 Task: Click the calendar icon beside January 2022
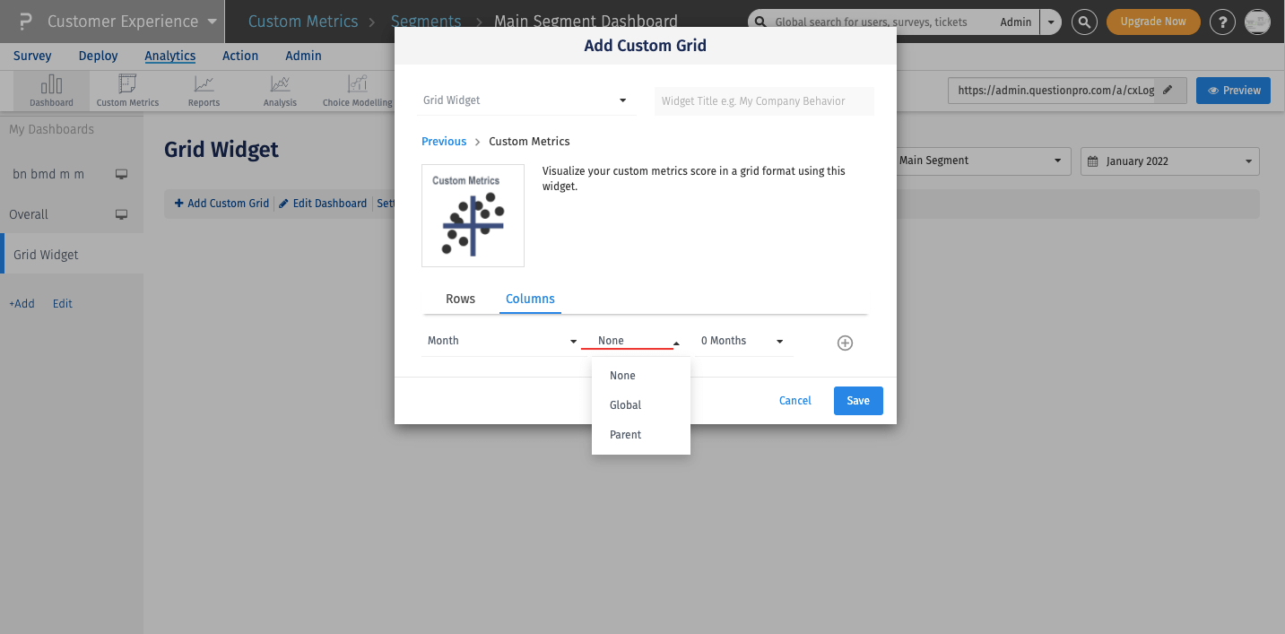coord(1093,161)
